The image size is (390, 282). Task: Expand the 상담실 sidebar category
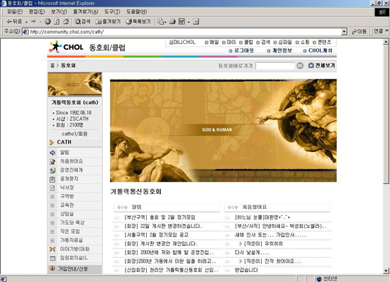52,214
